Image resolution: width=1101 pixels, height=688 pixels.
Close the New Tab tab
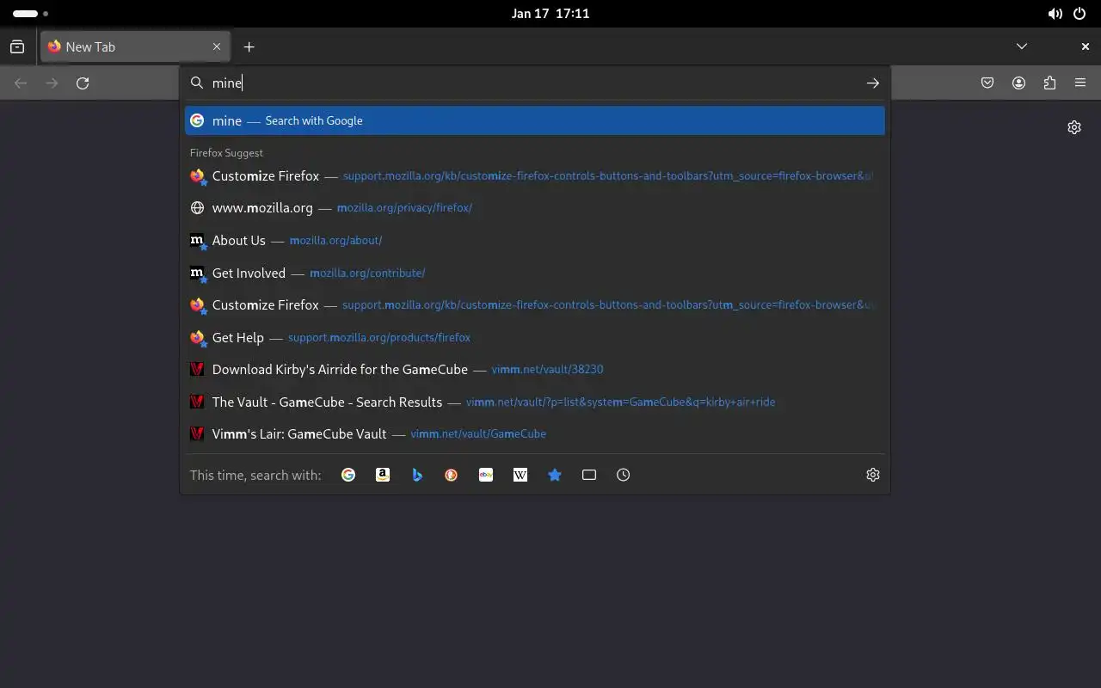coord(217,46)
